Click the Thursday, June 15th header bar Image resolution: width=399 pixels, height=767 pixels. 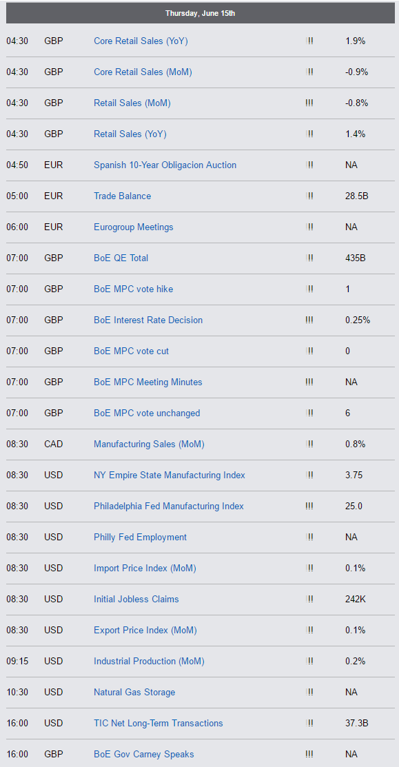point(200,13)
